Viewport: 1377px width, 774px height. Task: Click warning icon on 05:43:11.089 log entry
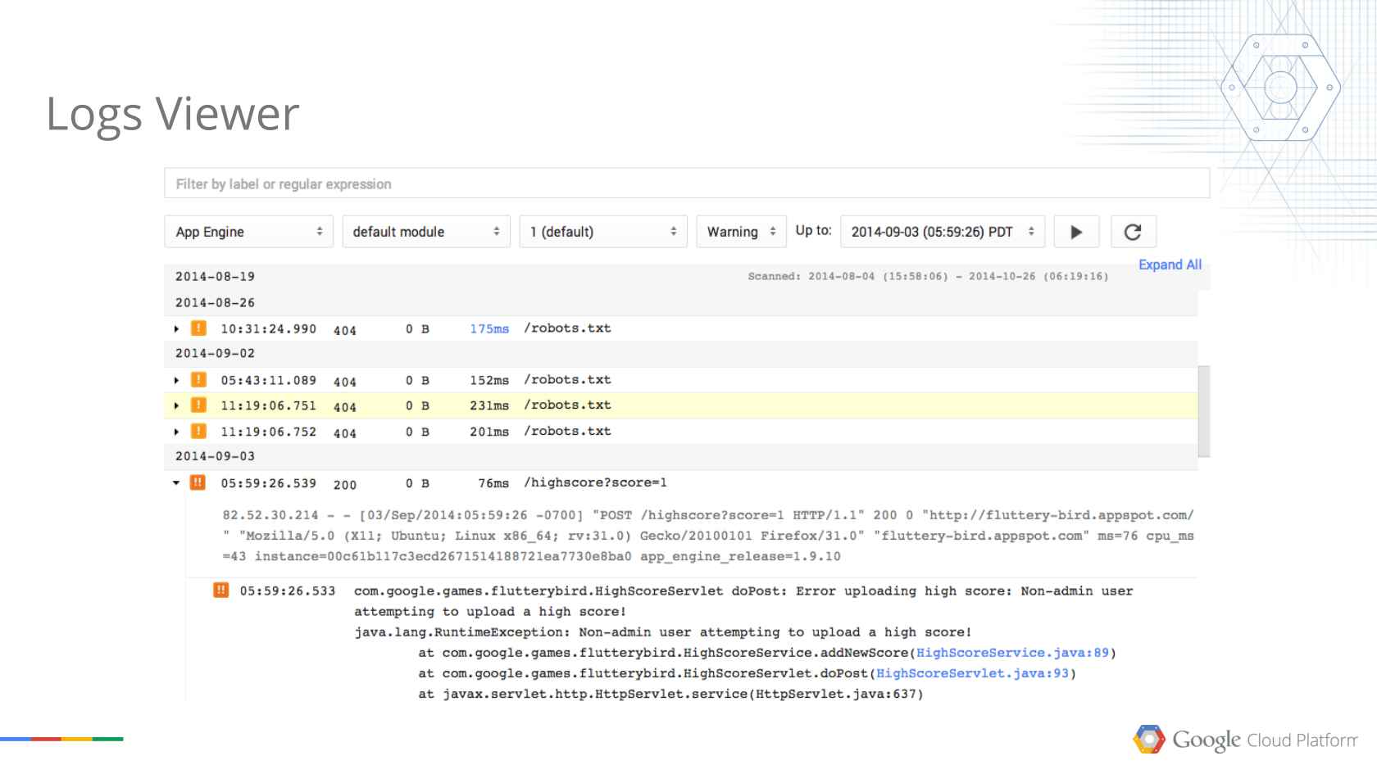[198, 380]
